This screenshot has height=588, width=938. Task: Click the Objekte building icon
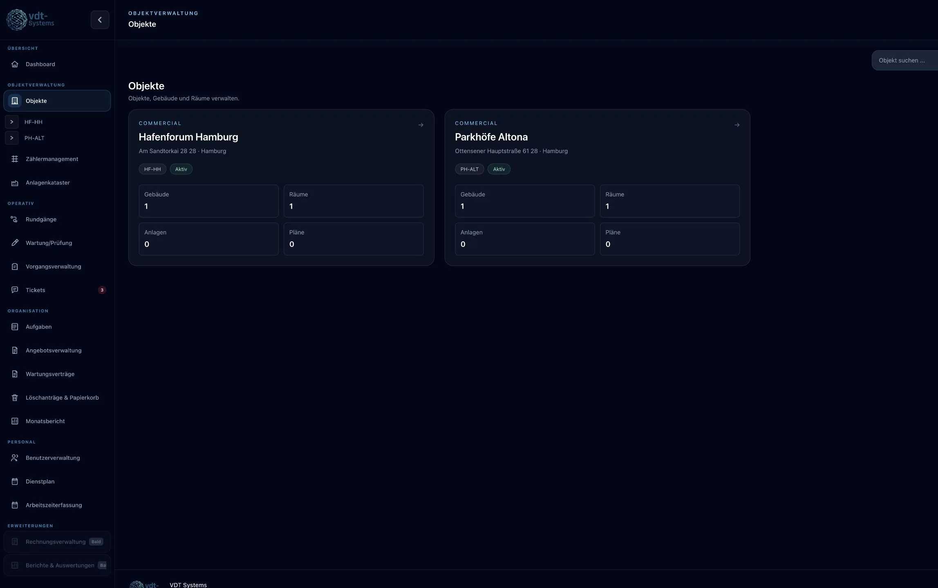pyautogui.click(x=15, y=101)
